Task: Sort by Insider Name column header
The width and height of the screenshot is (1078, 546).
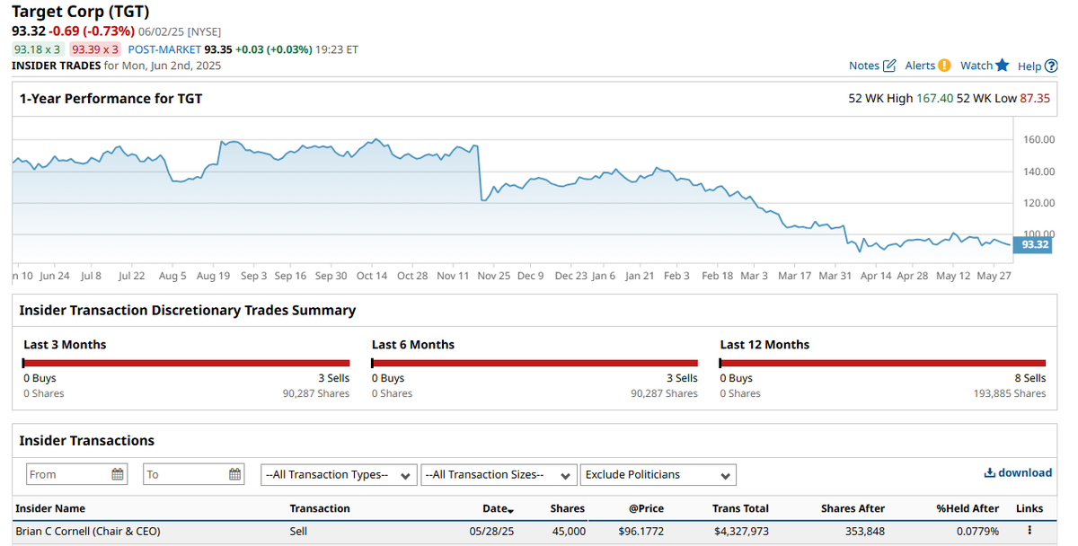Action: 50,508
